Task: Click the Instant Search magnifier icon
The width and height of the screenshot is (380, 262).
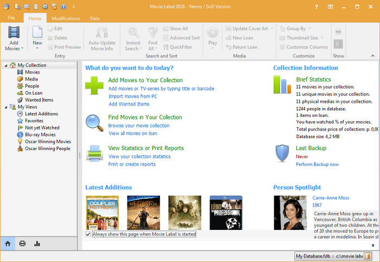Action: pyautogui.click(x=133, y=33)
